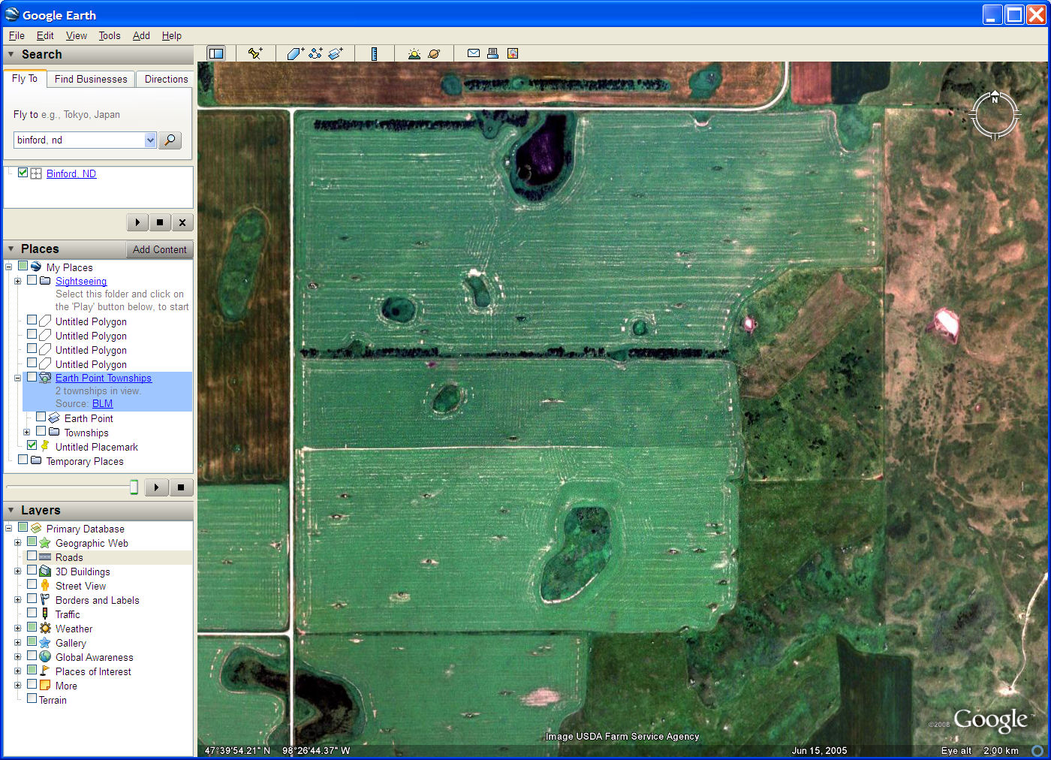Select the Add Path tool

[x=315, y=53]
